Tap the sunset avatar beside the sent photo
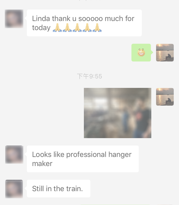Screen dimensions: 179x205 [165, 97]
